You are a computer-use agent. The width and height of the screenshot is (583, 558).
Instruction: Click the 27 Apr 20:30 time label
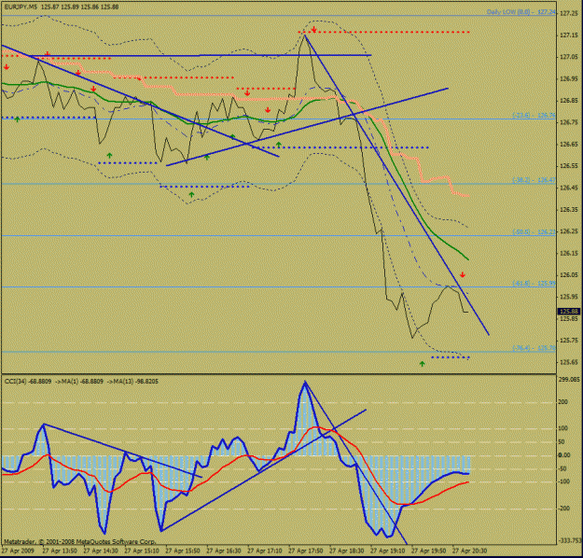(x=469, y=551)
